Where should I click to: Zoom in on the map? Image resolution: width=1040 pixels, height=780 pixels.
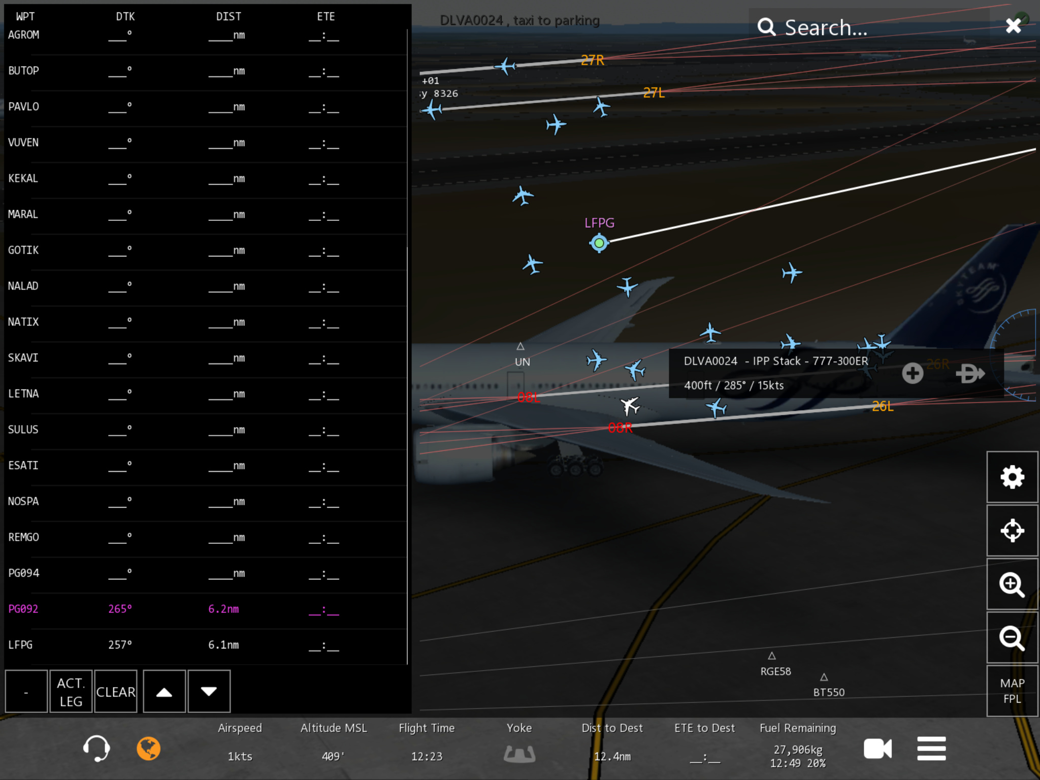pos(1012,584)
